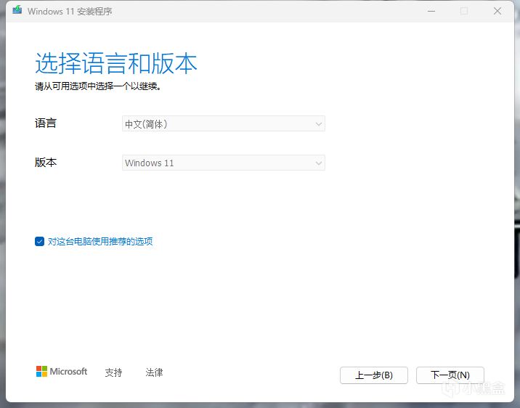Uncheck 对这台电脑使用推荐的选项 checkbox
Screen dimensions: 520x408
pos(39,241)
